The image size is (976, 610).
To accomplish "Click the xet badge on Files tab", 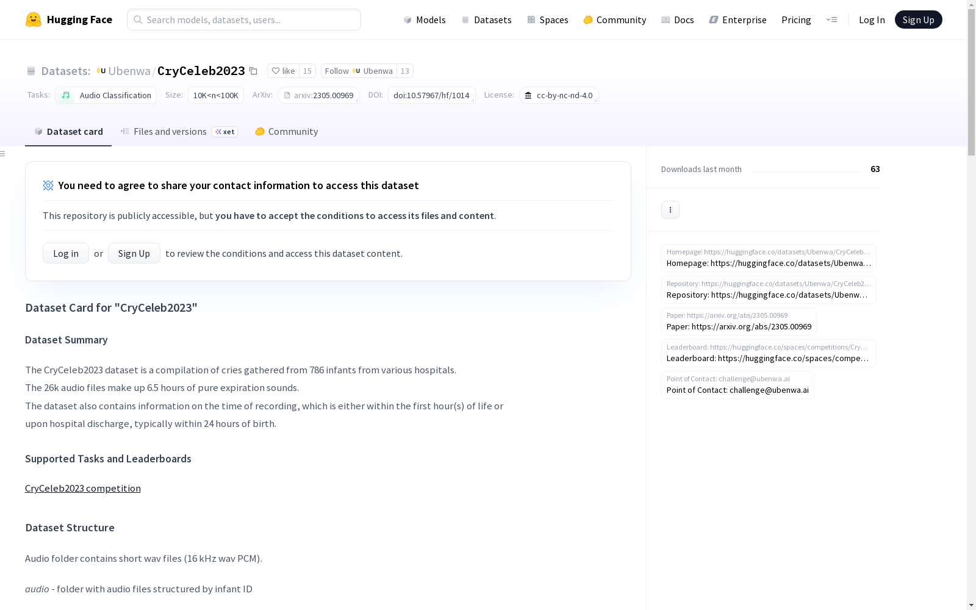I will tap(225, 132).
